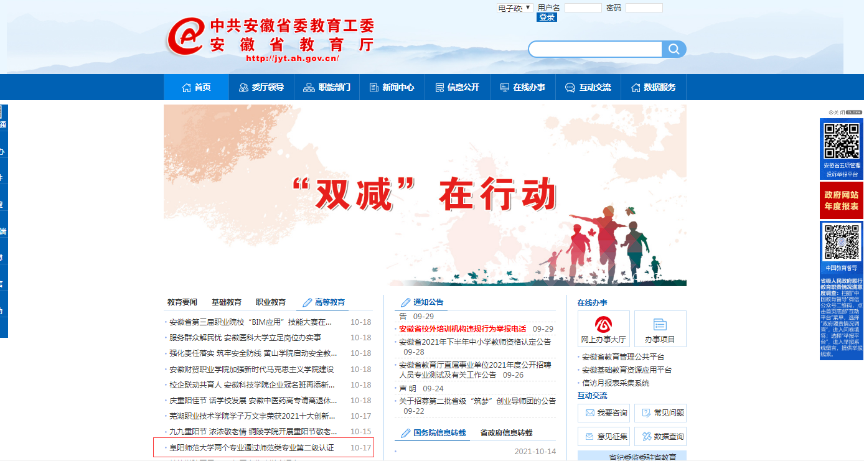
Task: Expand the 电子政务 login type dropdown
Action: click(x=514, y=8)
